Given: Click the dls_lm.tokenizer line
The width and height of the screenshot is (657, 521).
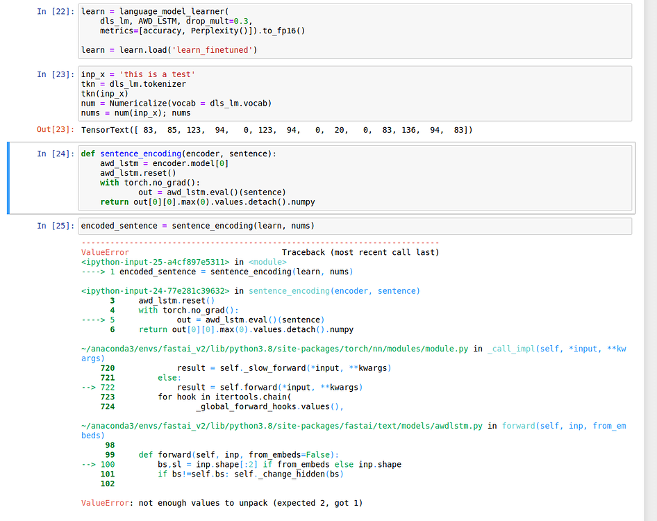Looking at the screenshot, I should [x=132, y=83].
